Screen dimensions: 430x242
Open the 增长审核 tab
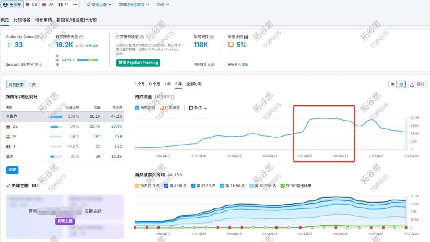coord(43,20)
